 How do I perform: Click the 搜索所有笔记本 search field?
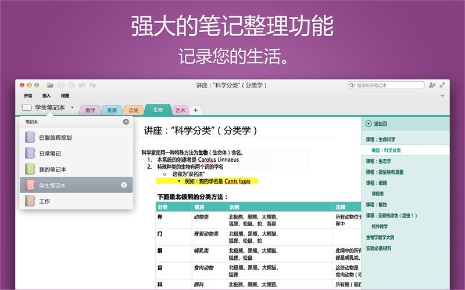(386, 85)
